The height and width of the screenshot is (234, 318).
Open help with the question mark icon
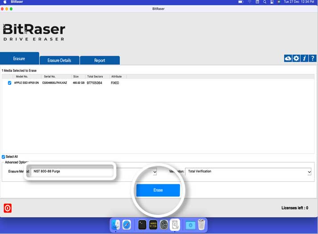point(313,58)
